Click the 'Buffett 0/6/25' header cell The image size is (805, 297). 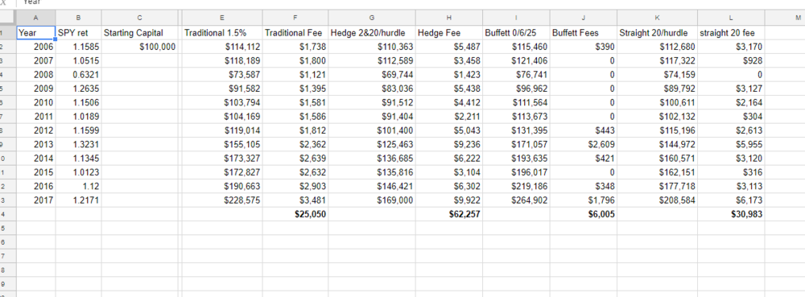click(x=516, y=33)
